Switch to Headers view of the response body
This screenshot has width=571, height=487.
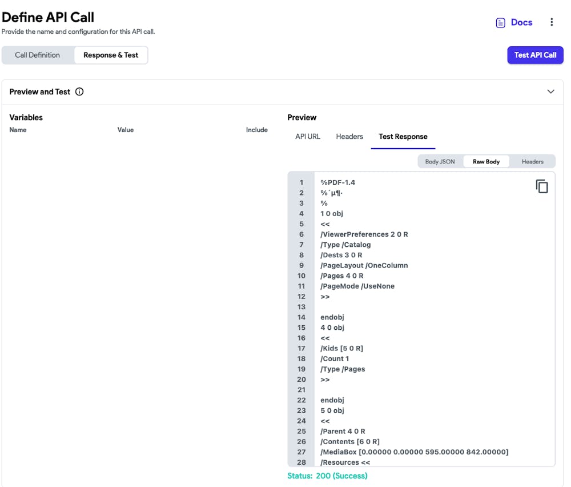pos(532,161)
